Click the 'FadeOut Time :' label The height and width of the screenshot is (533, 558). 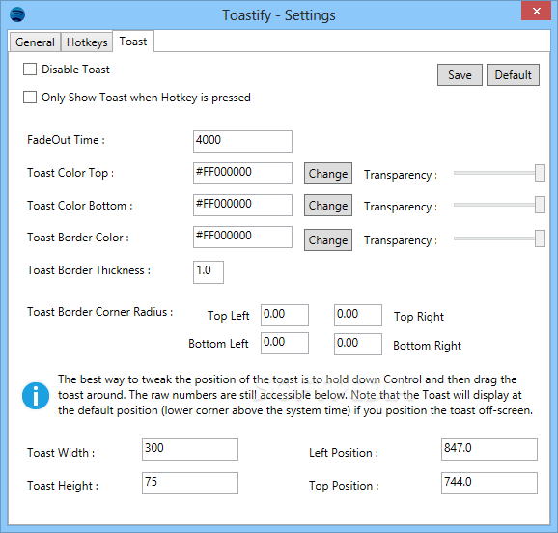click(67, 140)
